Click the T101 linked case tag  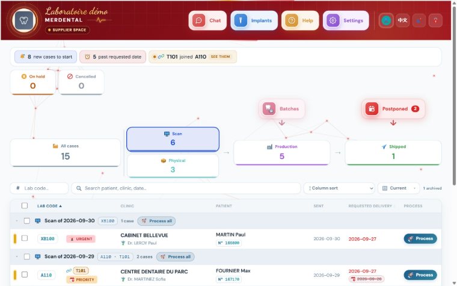point(81,270)
